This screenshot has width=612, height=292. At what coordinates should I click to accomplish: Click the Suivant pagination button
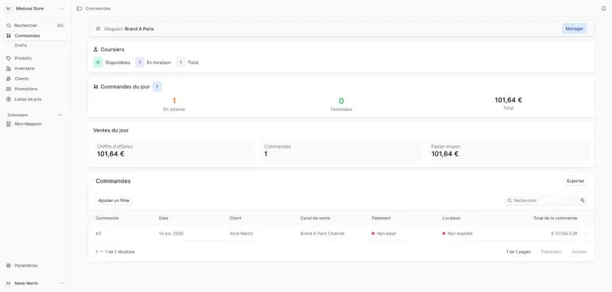tap(579, 251)
